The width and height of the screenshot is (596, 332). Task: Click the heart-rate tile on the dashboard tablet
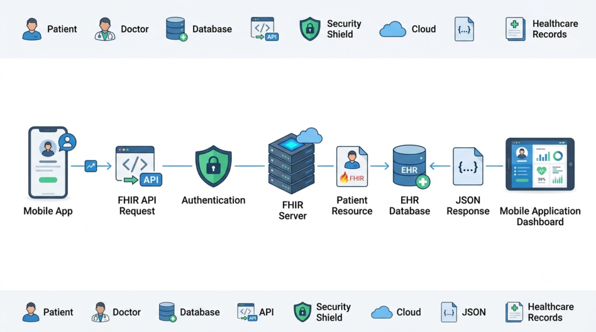541,175
